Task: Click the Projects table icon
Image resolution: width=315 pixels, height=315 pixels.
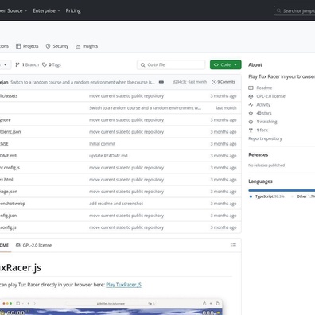Action: (x=18, y=46)
